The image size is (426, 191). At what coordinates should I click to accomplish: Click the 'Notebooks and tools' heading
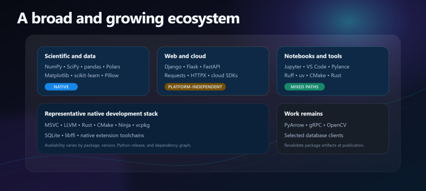coord(313,56)
